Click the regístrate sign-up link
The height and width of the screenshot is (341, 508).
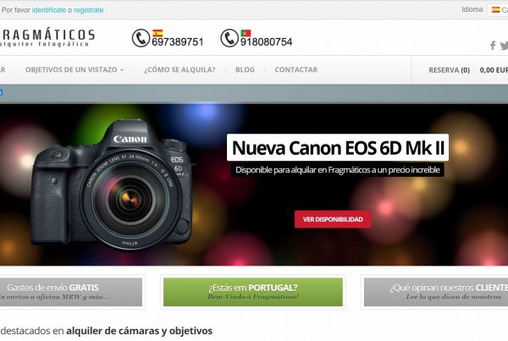click(x=89, y=10)
